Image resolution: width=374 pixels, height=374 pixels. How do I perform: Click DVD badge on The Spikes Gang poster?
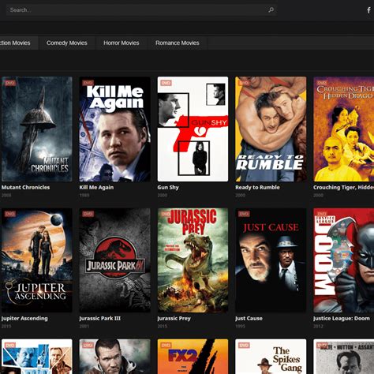click(x=244, y=345)
